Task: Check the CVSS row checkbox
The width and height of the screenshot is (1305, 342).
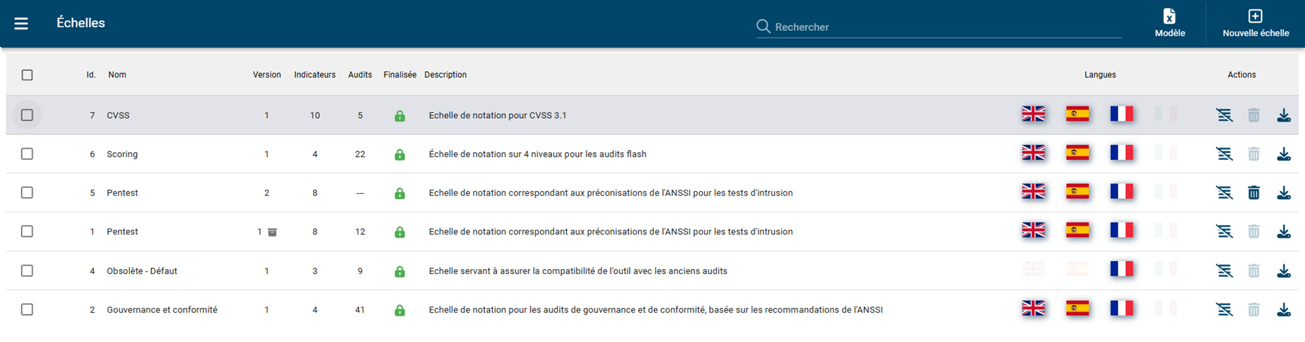Action: (27, 115)
